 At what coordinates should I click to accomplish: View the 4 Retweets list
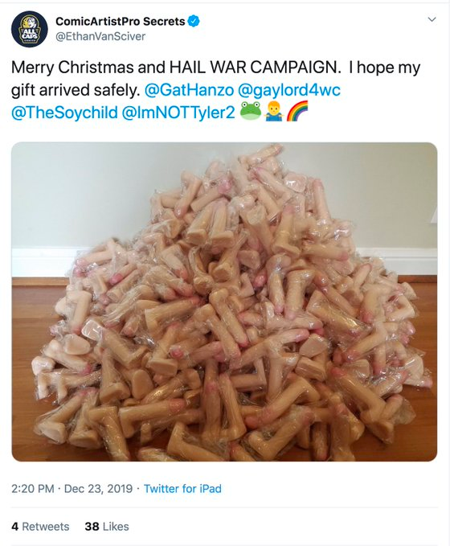pos(40,526)
